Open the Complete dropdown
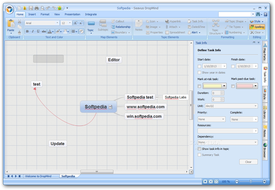Image resolution: width=275 pixels, height=190 pixels. pyautogui.click(x=255, y=119)
